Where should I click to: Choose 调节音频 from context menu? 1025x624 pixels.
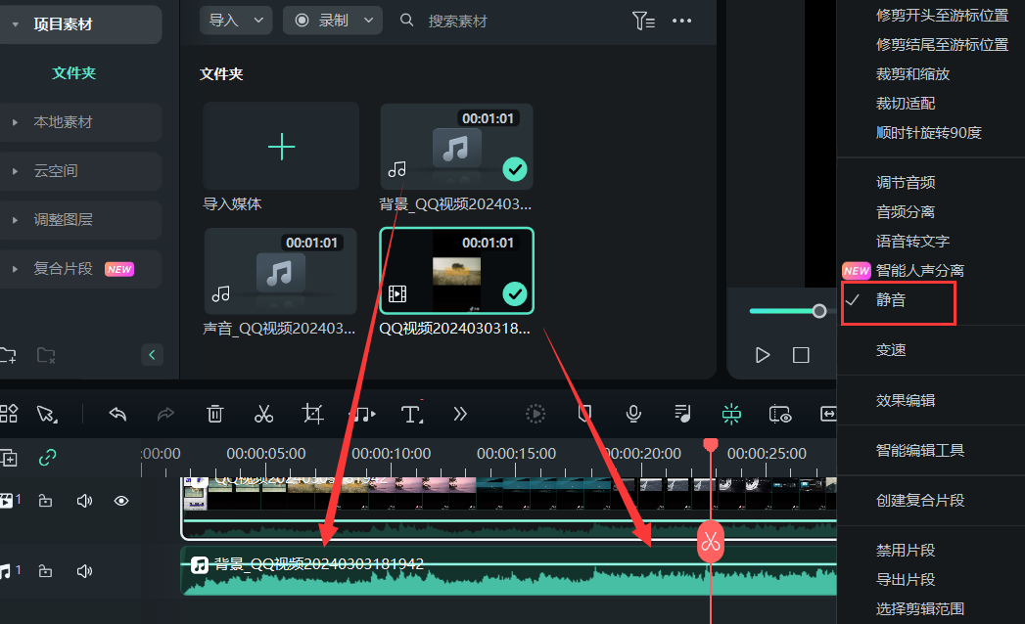coord(906,182)
